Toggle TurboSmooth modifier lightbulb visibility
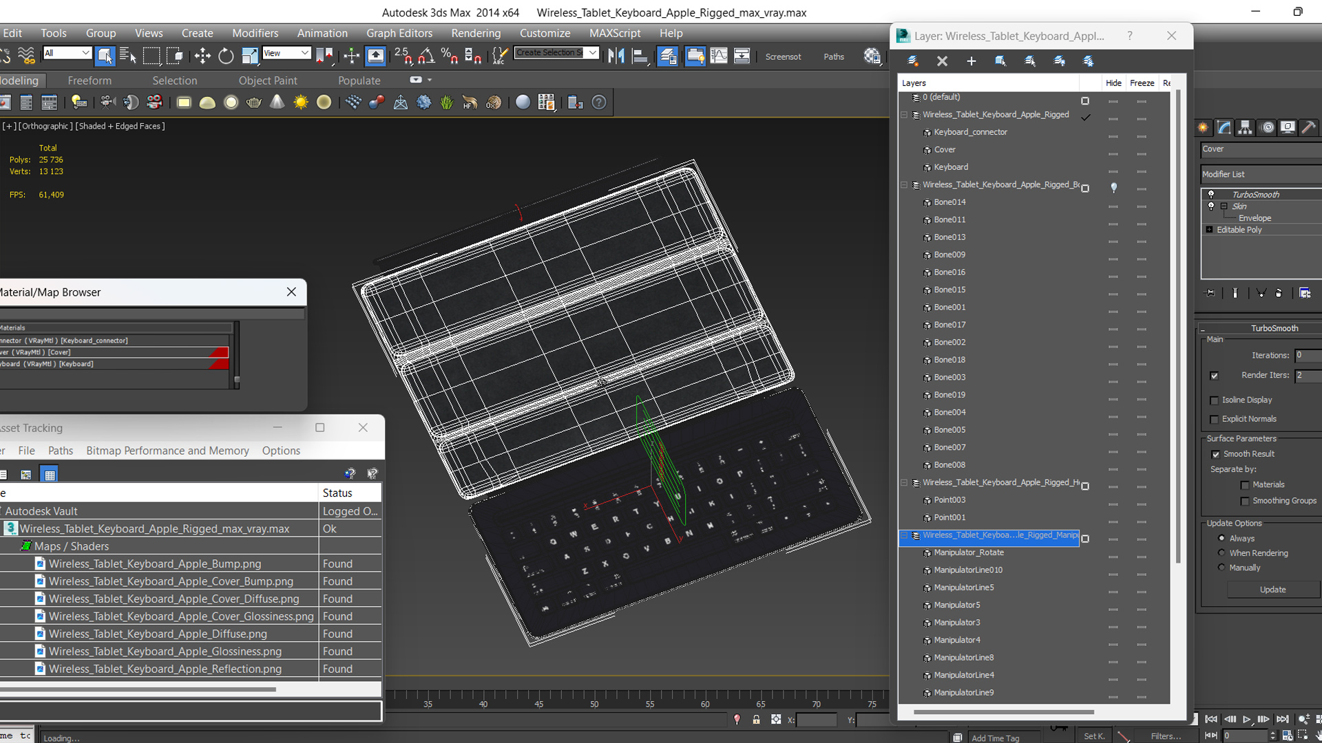Screen dimensions: 1322x743 coord(1211,195)
